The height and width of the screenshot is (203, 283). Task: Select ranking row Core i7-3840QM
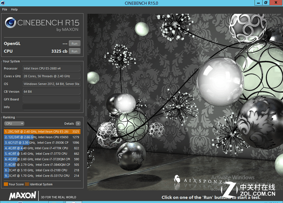(42, 165)
